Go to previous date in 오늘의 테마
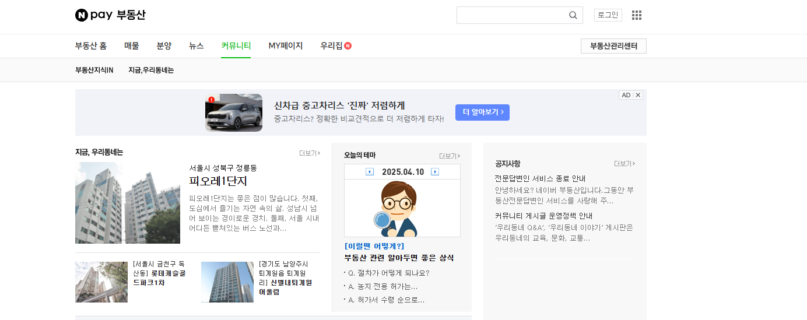The width and height of the screenshot is (807, 320). coord(370,172)
